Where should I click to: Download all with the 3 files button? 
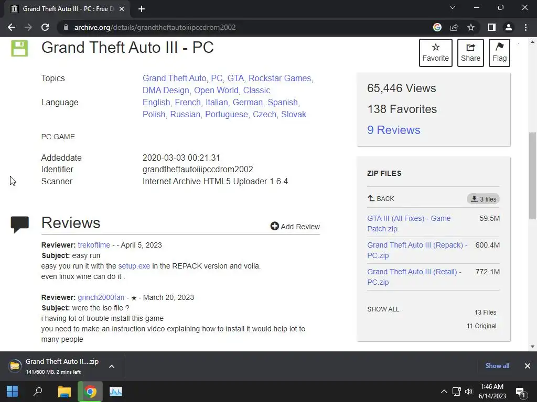483,199
